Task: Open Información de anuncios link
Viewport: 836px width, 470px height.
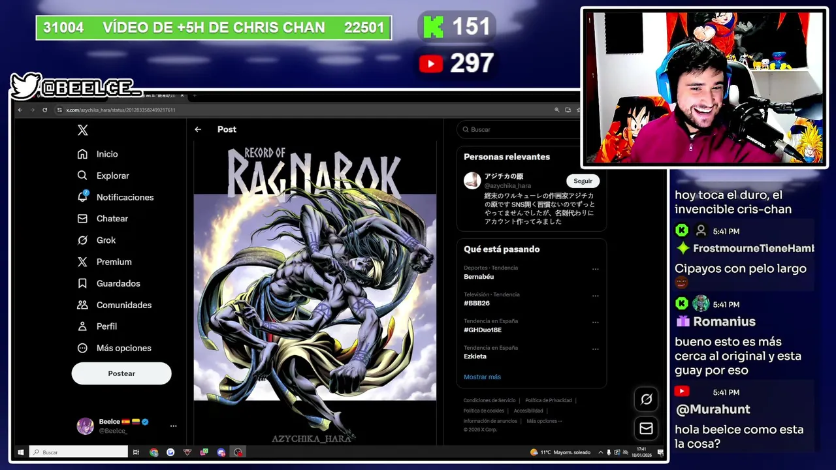Action: click(x=490, y=421)
